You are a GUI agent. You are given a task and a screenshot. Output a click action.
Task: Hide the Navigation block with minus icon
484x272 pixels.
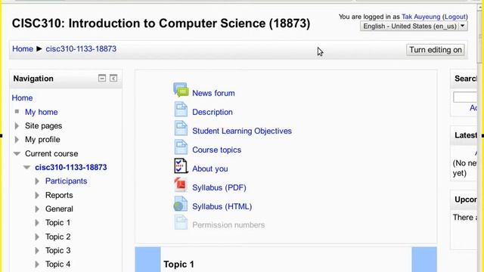tap(102, 79)
